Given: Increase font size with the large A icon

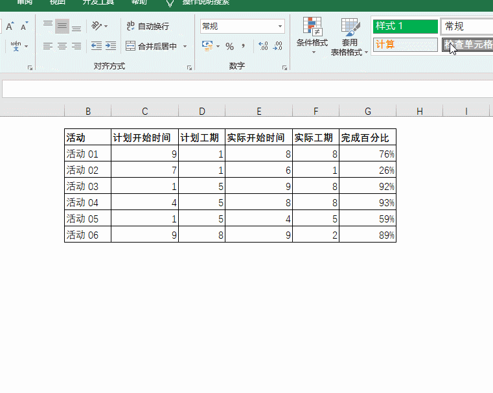Looking at the screenshot, I should tap(10, 26).
